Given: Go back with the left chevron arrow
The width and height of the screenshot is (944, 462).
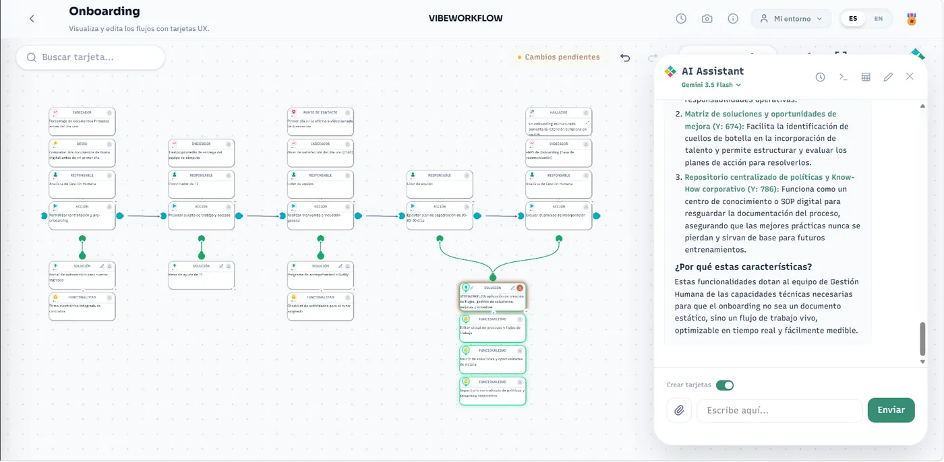Looking at the screenshot, I should click(x=32, y=19).
